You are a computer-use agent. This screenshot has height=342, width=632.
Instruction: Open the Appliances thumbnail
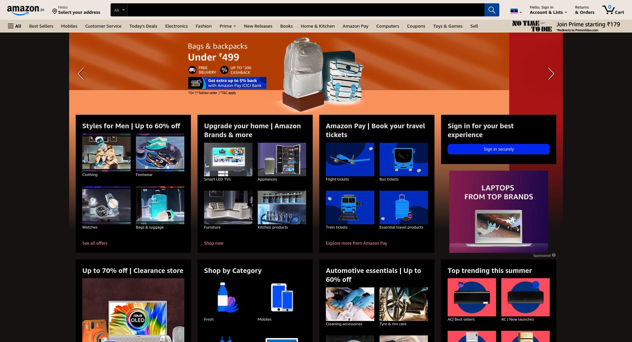tap(282, 159)
